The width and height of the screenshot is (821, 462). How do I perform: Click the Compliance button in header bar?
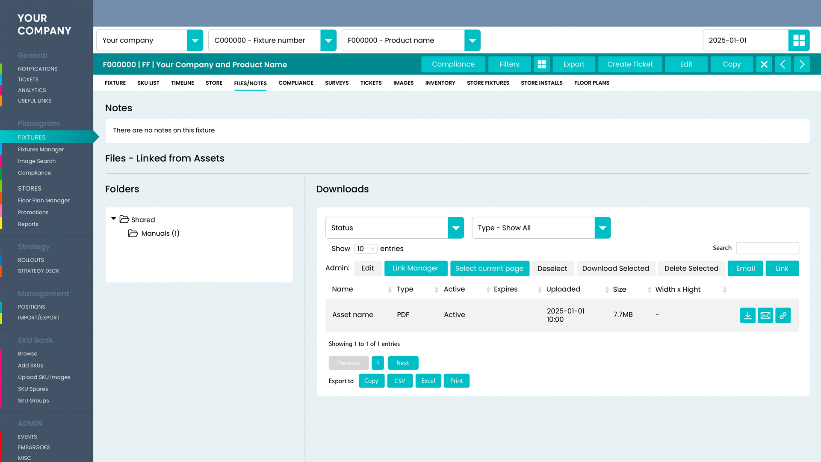(453, 64)
